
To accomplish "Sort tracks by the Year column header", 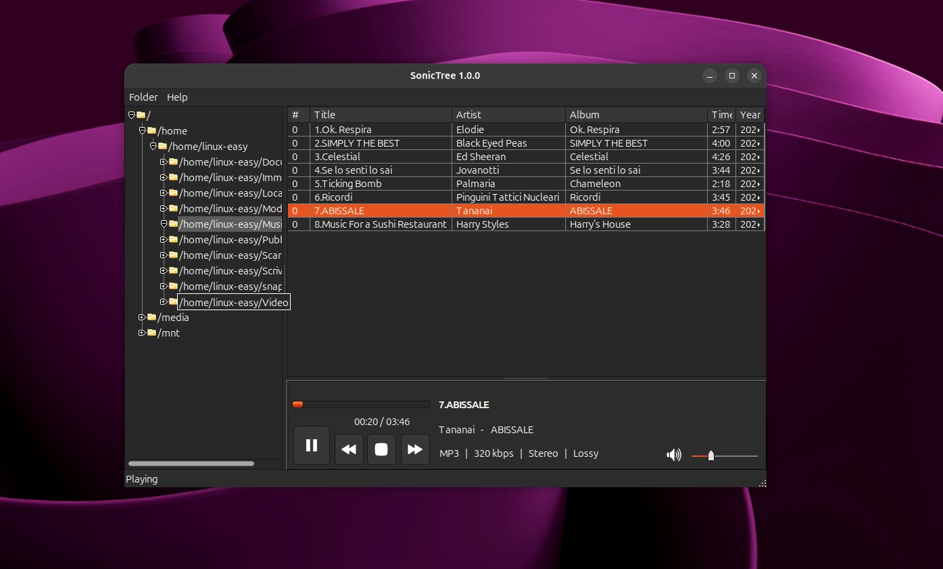I will (750, 115).
